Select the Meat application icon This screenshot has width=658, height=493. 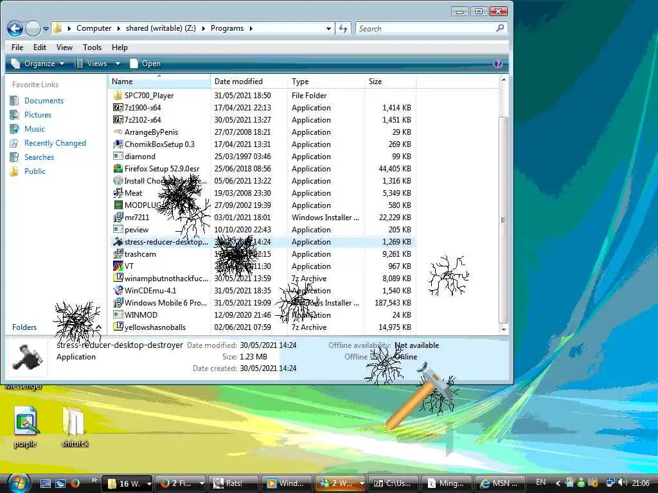118,193
